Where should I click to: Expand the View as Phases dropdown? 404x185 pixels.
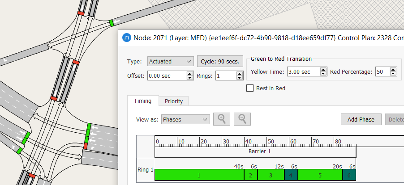point(185,119)
